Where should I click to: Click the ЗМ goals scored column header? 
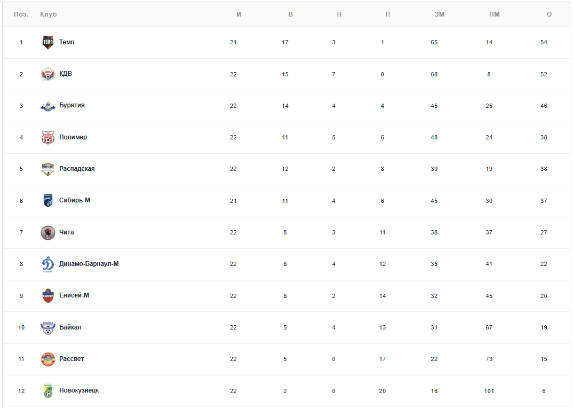(x=439, y=14)
